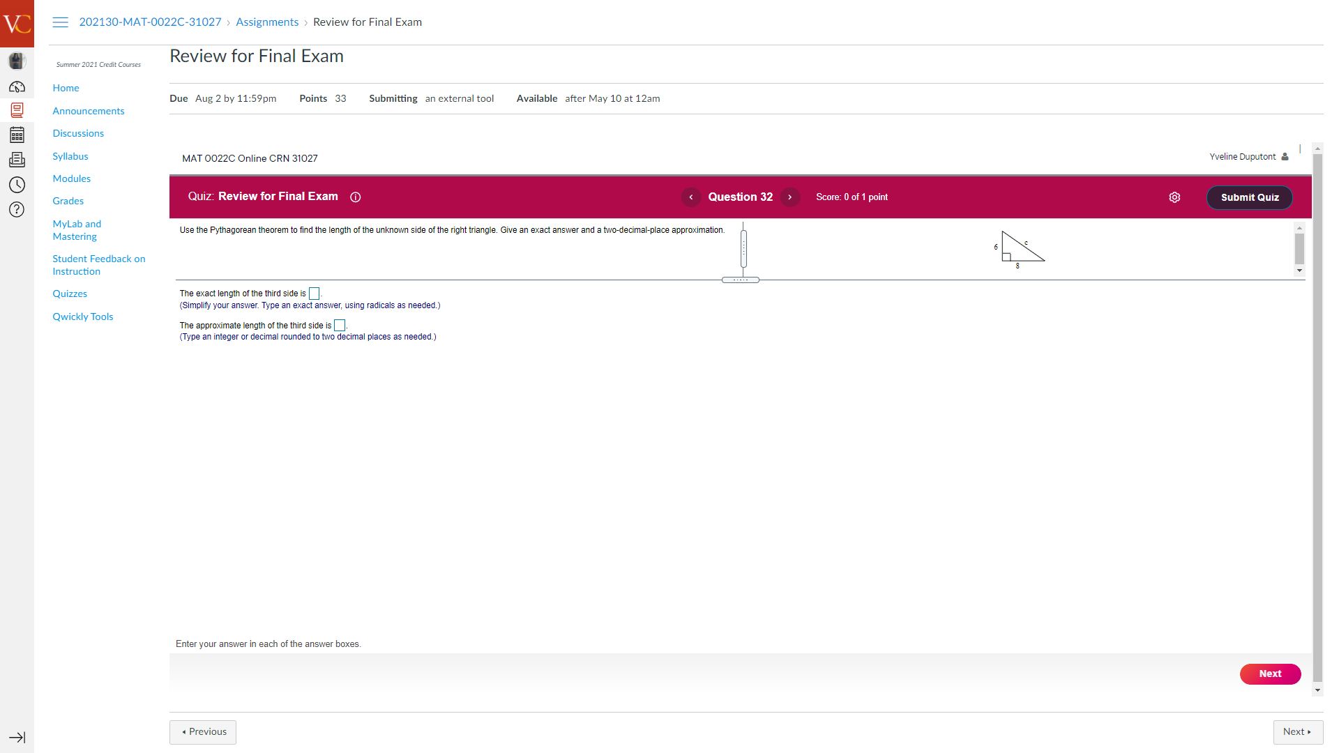Click the approximate length answer box
The height and width of the screenshot is (753, 1339).
(x=340, y=326)
